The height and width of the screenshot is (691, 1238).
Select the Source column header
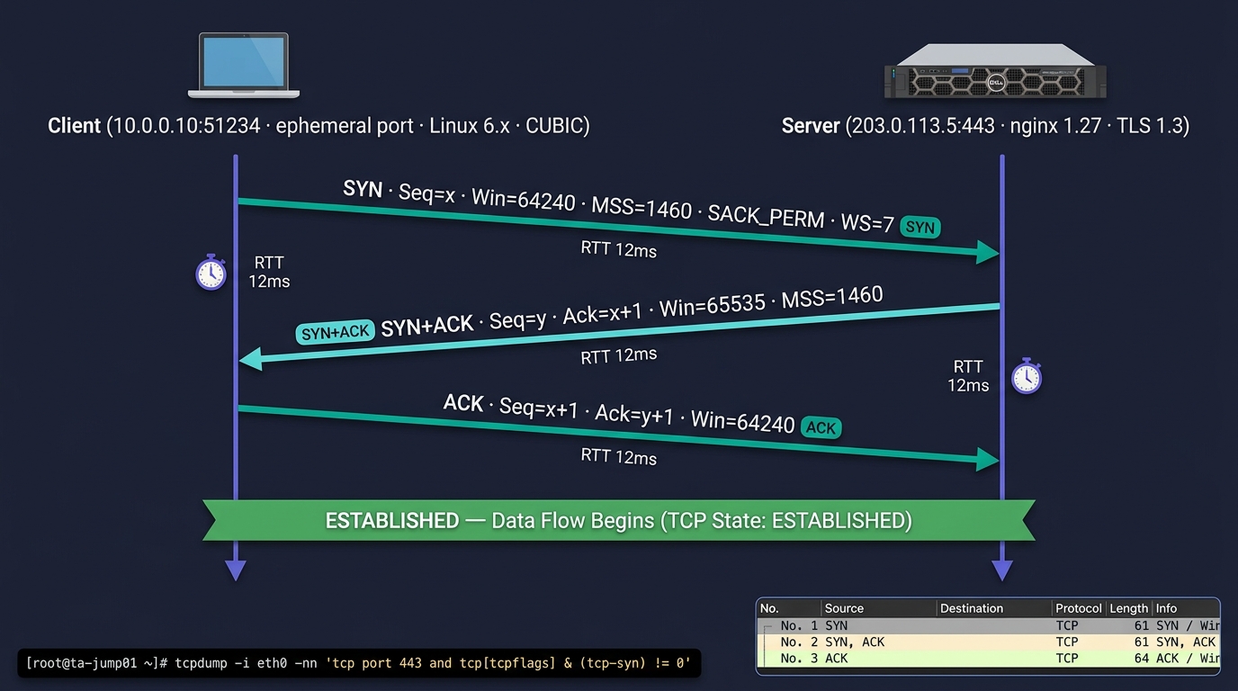click(878, 608)
